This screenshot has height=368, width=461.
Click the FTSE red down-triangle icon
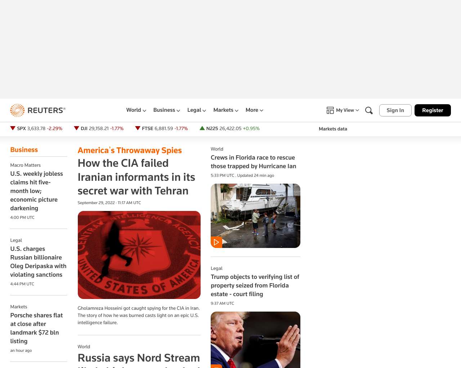click(x=138, y=128)
